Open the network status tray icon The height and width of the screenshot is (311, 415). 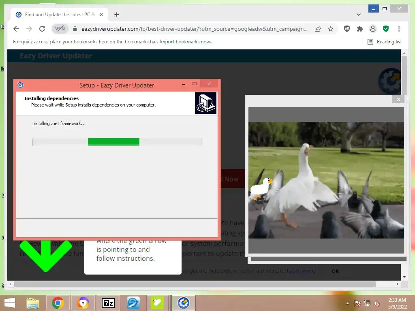coord(367,303)
